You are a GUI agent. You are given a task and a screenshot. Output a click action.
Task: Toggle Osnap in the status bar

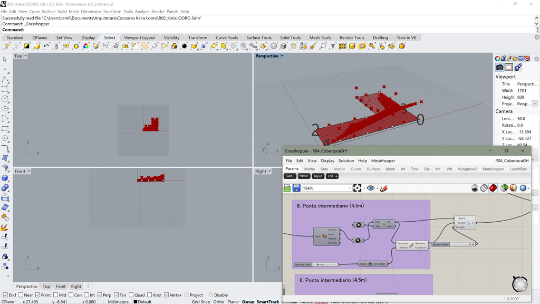coord(248,301)
